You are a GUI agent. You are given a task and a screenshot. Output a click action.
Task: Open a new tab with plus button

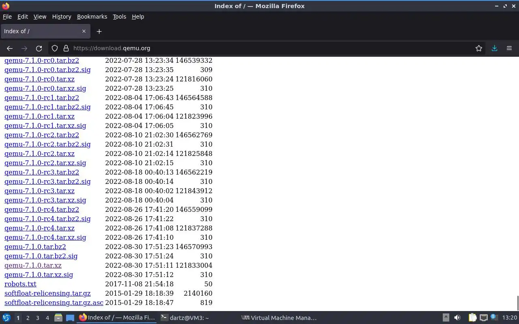pos(99,31)
